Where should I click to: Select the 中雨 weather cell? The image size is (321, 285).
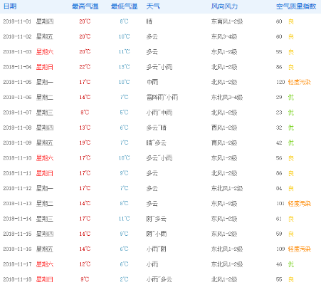(152, 82)
